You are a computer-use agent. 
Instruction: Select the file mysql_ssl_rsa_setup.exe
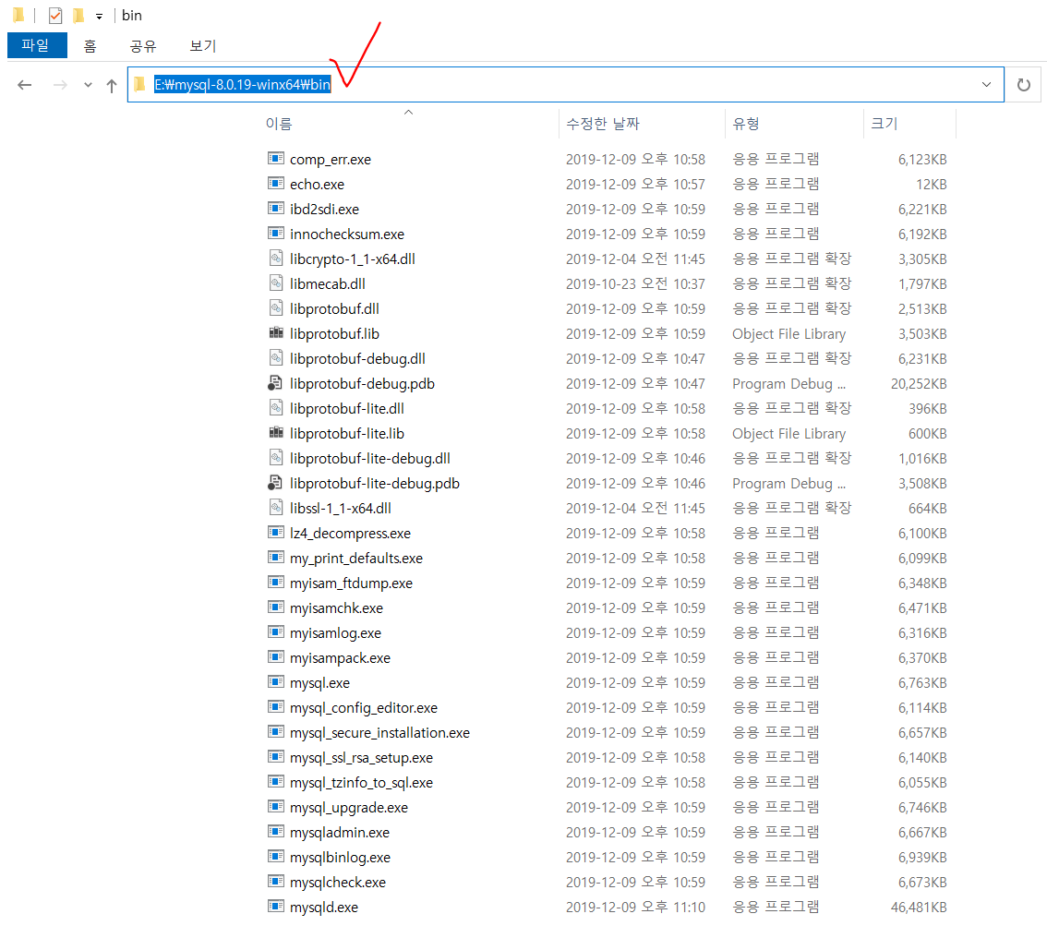coord(361,758)
